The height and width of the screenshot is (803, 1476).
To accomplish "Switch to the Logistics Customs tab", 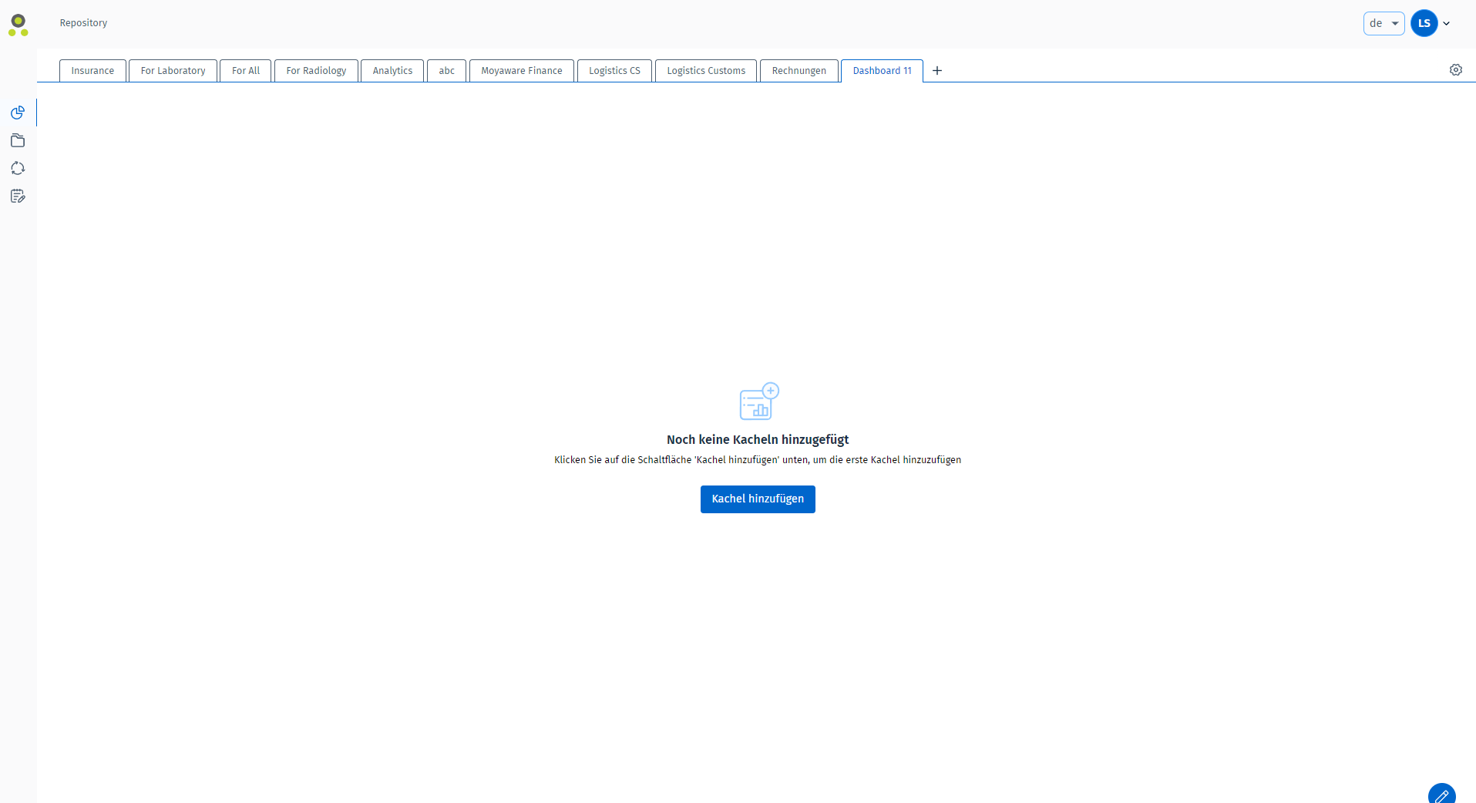I will coord(706,70).
